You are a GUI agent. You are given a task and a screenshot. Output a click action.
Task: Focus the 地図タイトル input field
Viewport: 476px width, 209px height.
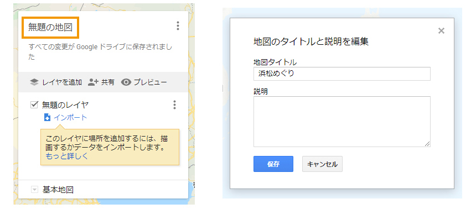[x=342, y=74]
